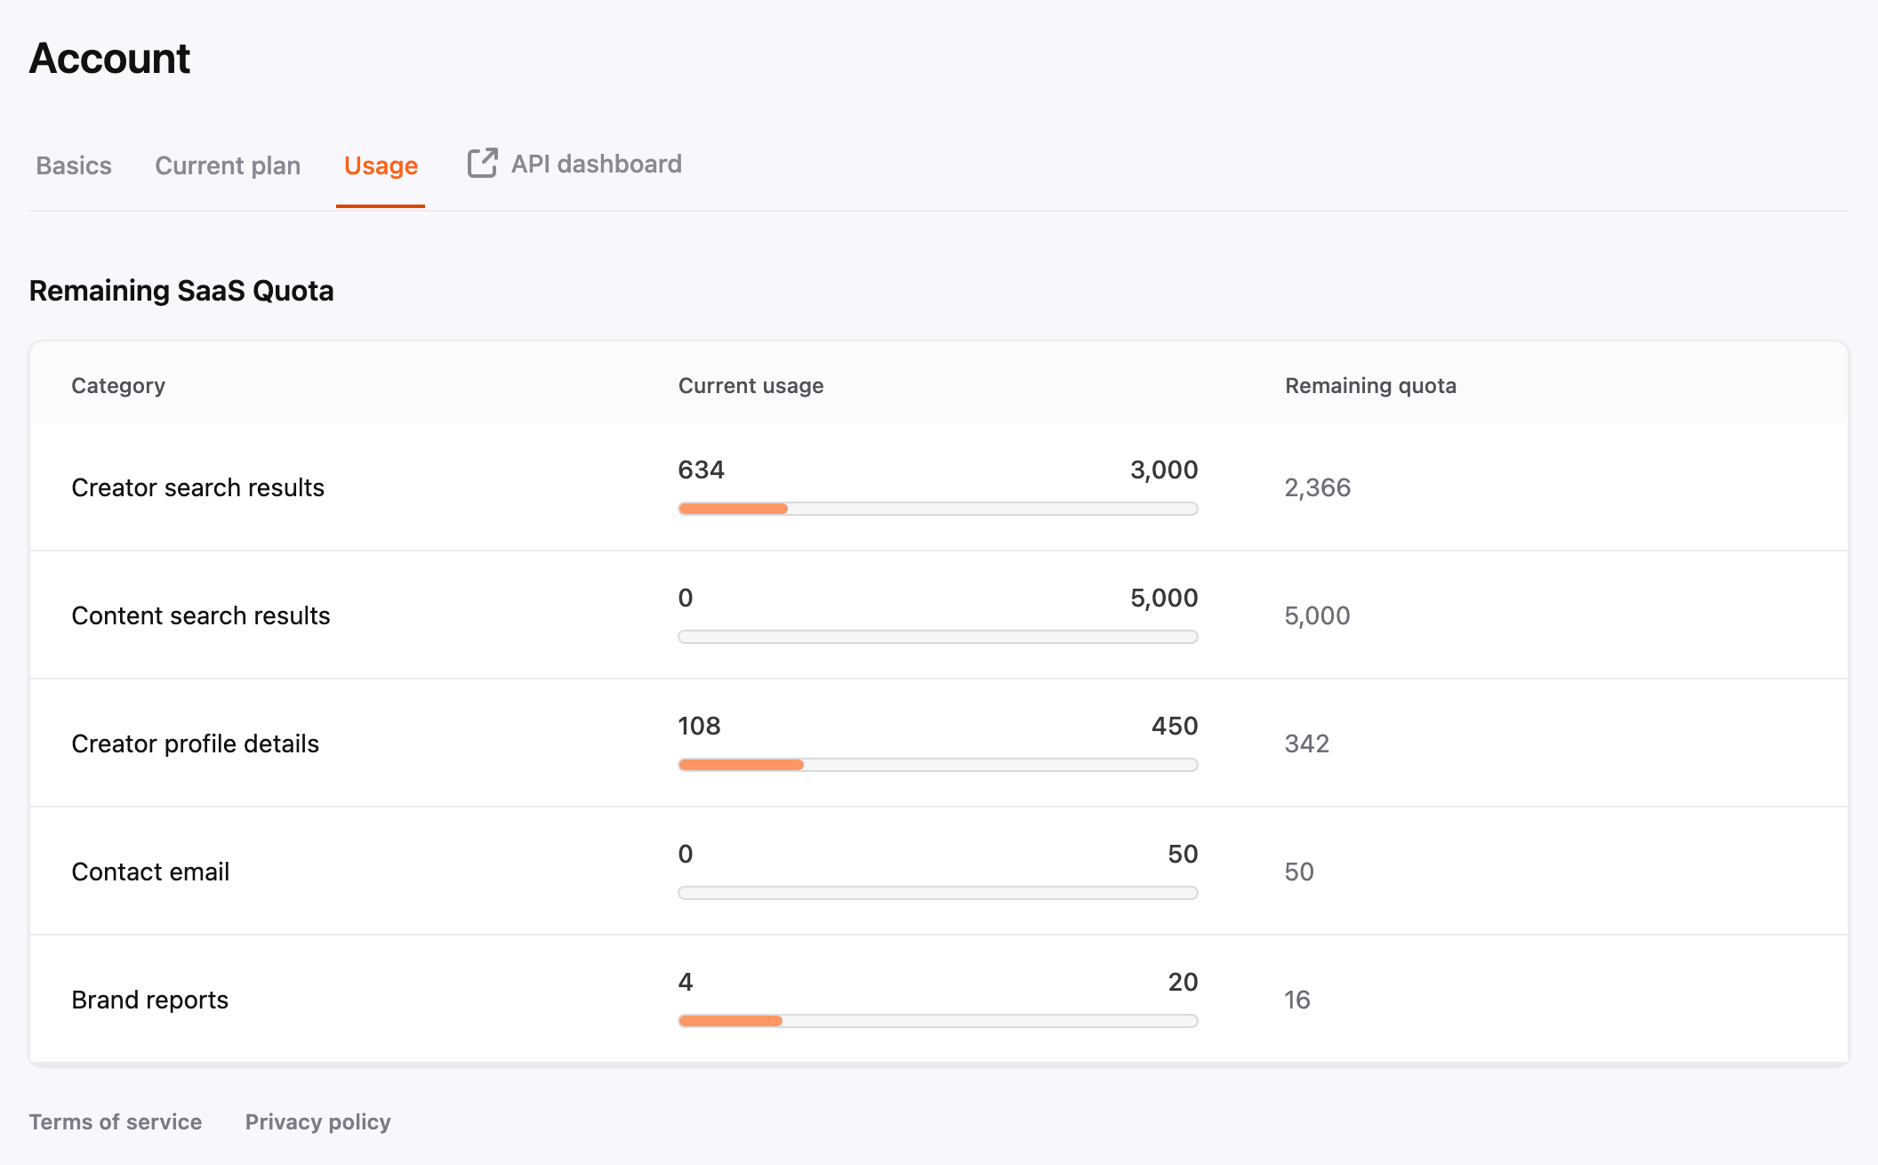The width and height of the screenshot is (1878, 1165).
Task: Click the 108 usage value
Action: tap(699, 726)
